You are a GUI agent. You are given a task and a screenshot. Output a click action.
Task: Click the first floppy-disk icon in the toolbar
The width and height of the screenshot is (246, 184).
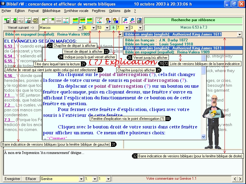click(x=7, y=21)
